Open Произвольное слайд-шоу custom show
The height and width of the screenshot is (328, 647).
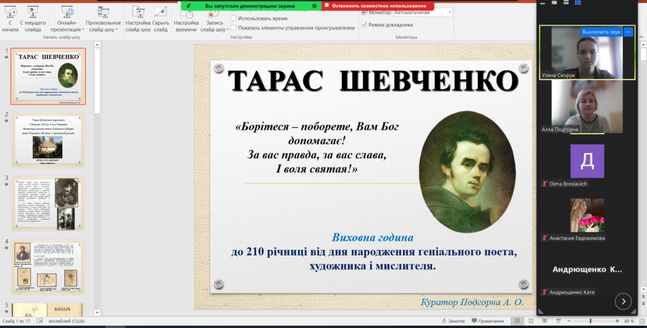(103, 20)
